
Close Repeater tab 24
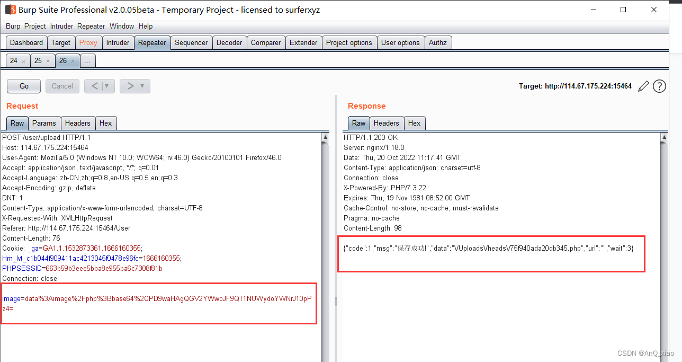click(x=23, y=61)
